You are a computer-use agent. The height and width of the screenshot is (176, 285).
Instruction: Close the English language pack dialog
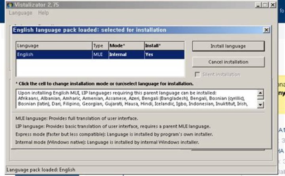pyautogui.click(x=266, y=30)
